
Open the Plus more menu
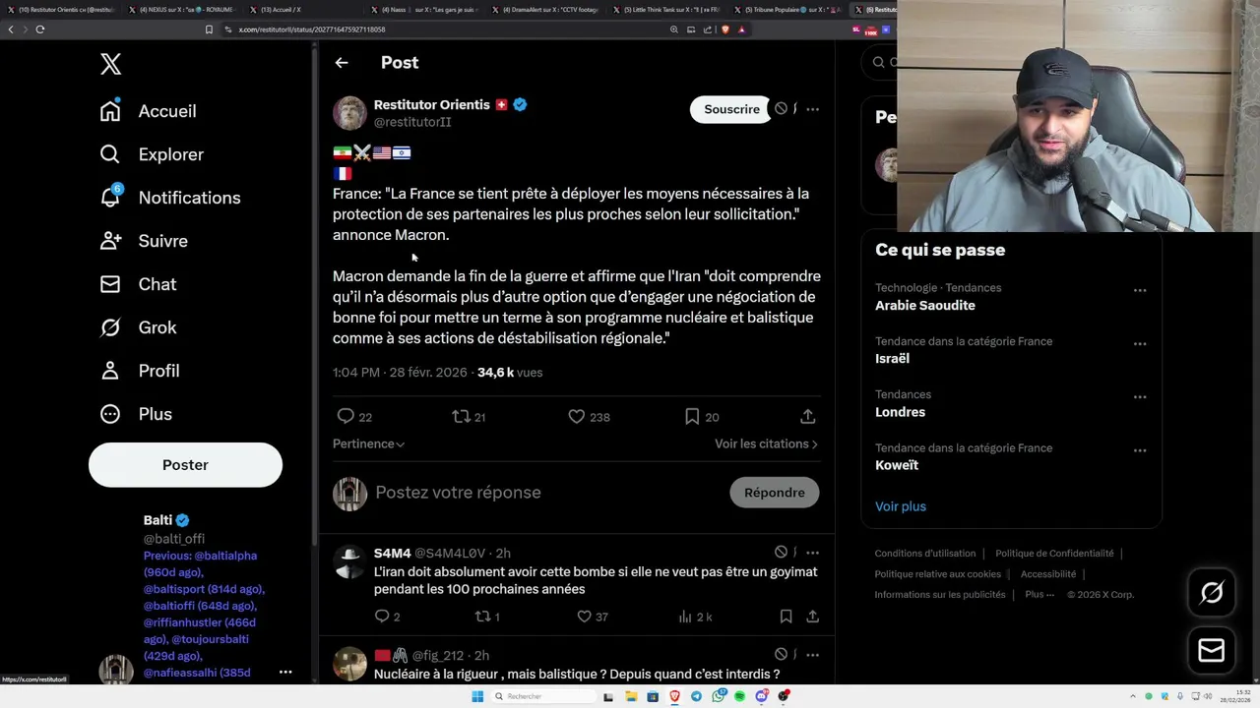coord(136,414)
